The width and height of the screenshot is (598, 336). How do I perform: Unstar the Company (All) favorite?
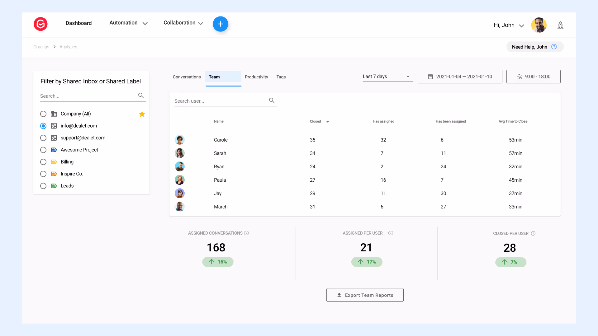click(142, 114)
